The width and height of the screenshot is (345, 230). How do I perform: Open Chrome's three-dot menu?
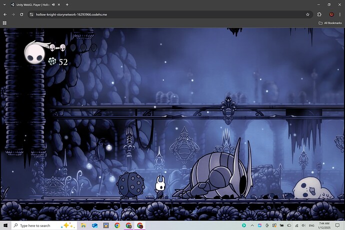pyautogui.click(x=339, y=14)
